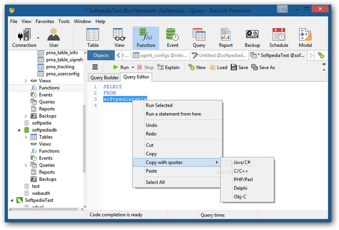Click the hamburger menu icon beside Run

click(x=95, y=68)
